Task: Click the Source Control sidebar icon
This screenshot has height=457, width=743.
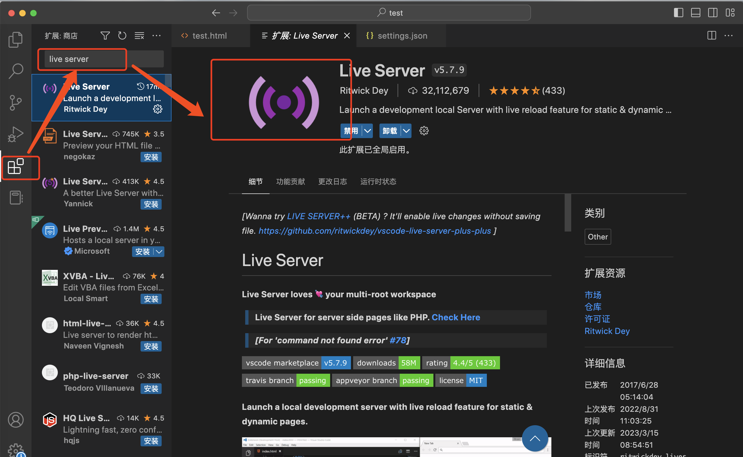Action: [15, 102]
